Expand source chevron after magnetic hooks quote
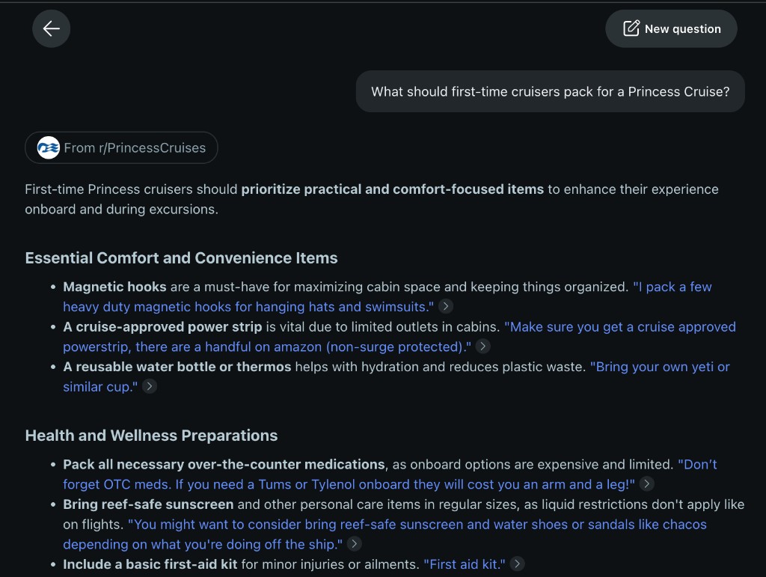Screen dimensions: 766x577 (x=446, y=306)
